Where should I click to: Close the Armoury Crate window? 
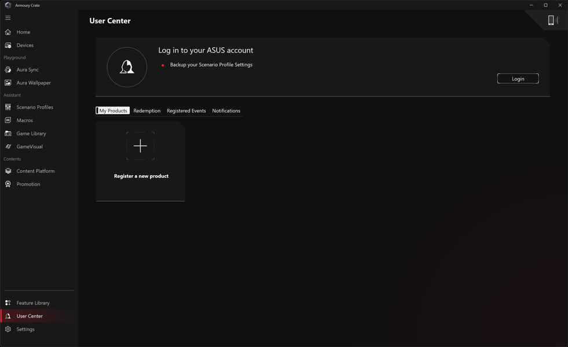pos(560,5)
